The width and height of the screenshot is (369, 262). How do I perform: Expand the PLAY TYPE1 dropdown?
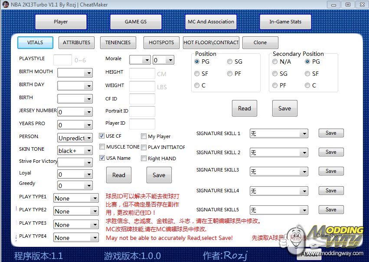click(x=95, y=198)
